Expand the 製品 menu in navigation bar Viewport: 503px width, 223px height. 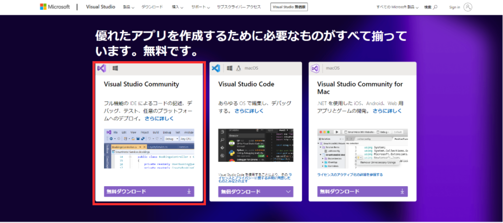pos(129,7)
